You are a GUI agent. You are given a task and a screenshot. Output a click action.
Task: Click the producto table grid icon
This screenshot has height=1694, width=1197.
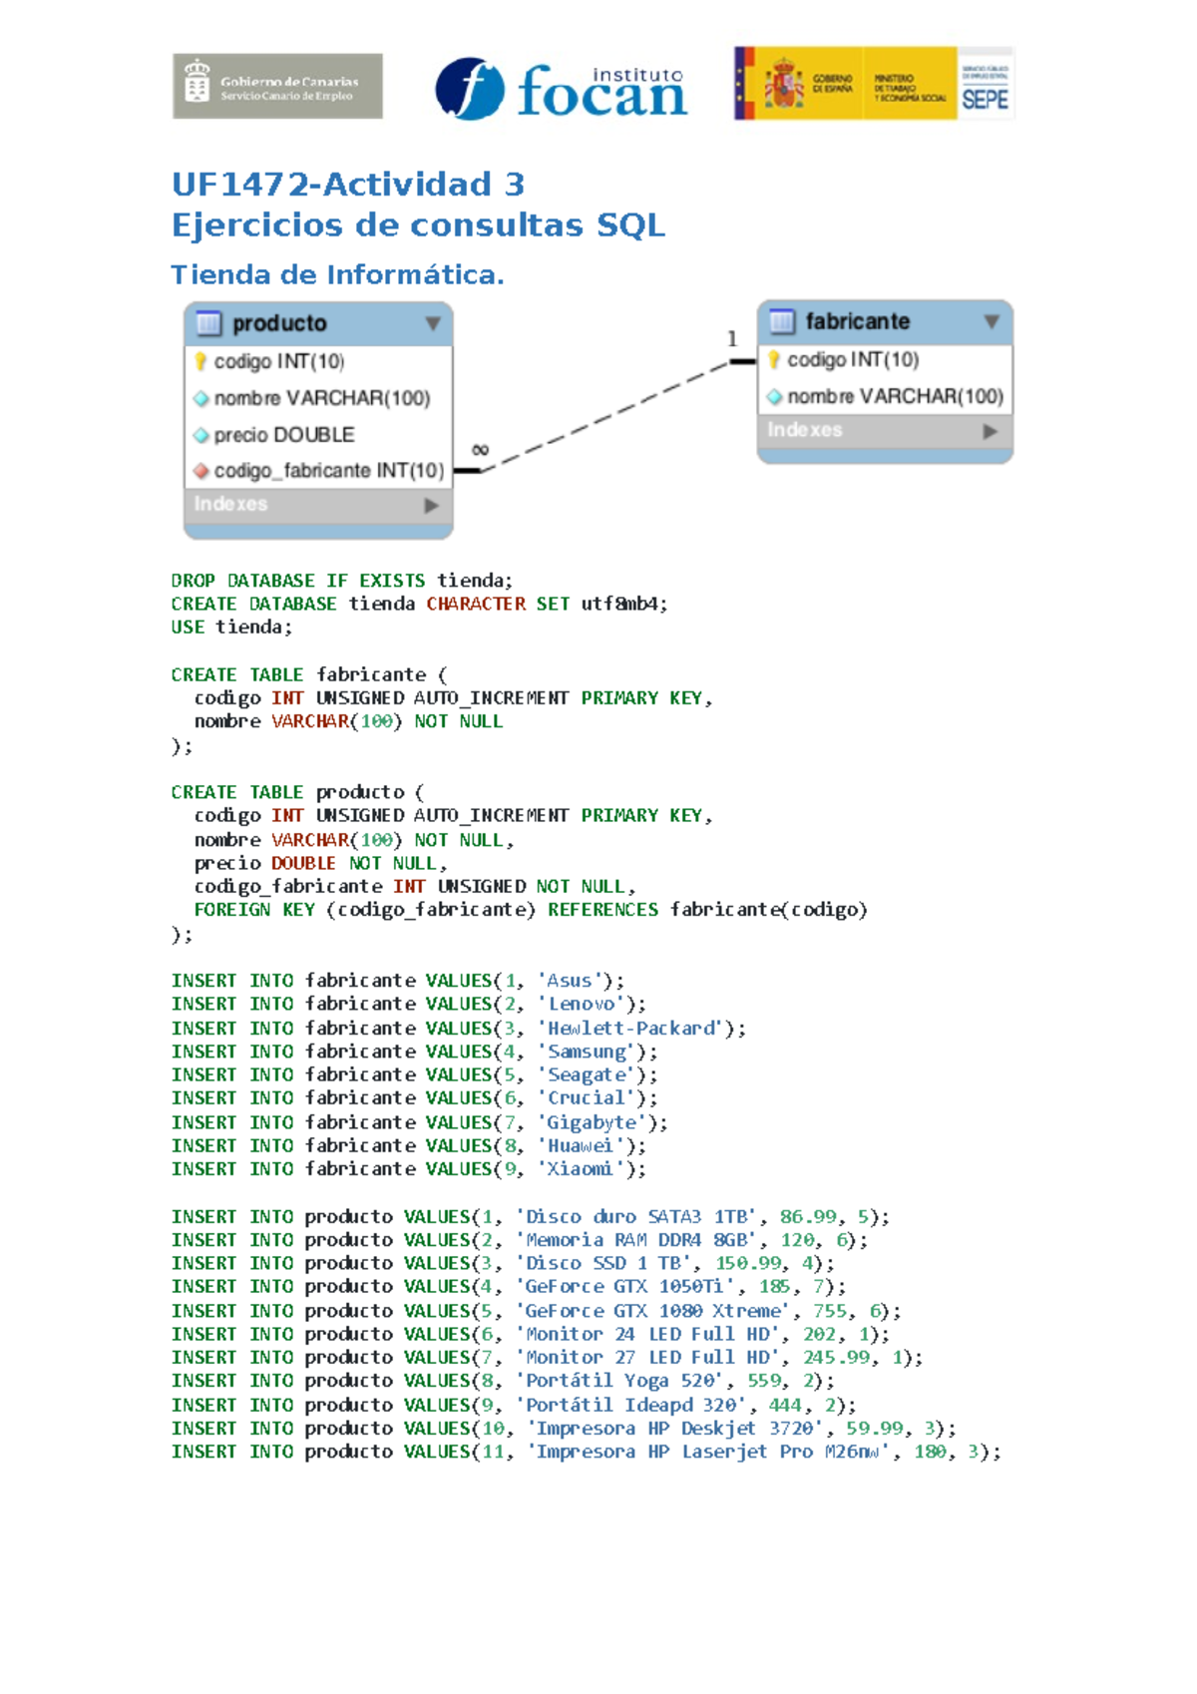(208, 323)
